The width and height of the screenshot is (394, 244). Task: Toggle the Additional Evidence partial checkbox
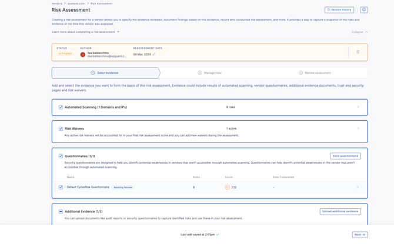[61, 212]
